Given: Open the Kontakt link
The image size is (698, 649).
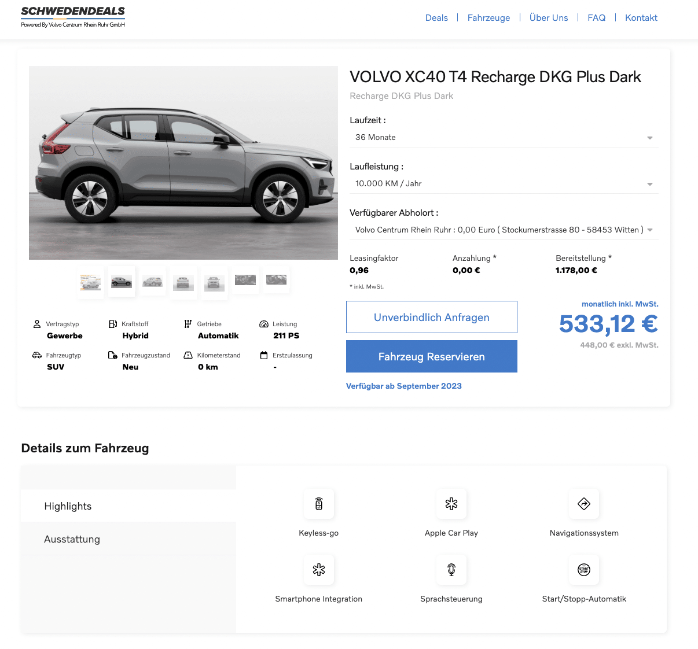Looking at the screenshot, I should click(641, 18).
